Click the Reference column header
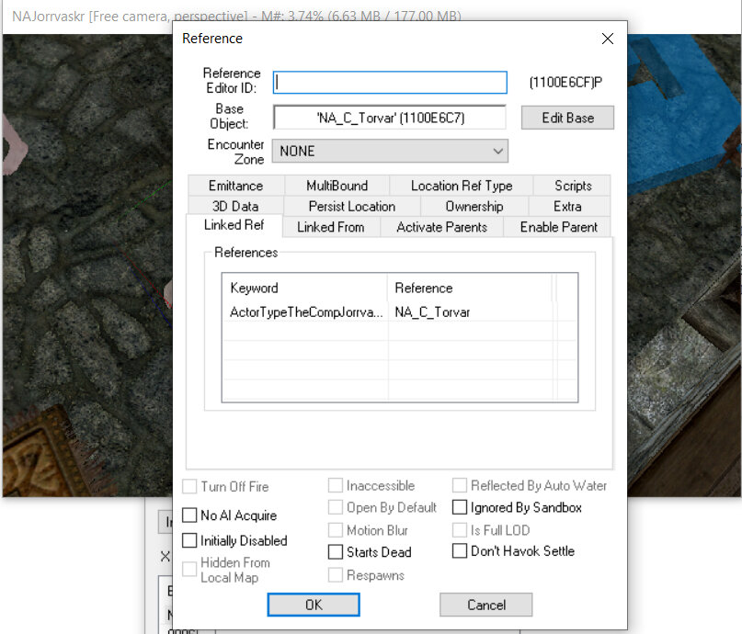 coord(470,288)
